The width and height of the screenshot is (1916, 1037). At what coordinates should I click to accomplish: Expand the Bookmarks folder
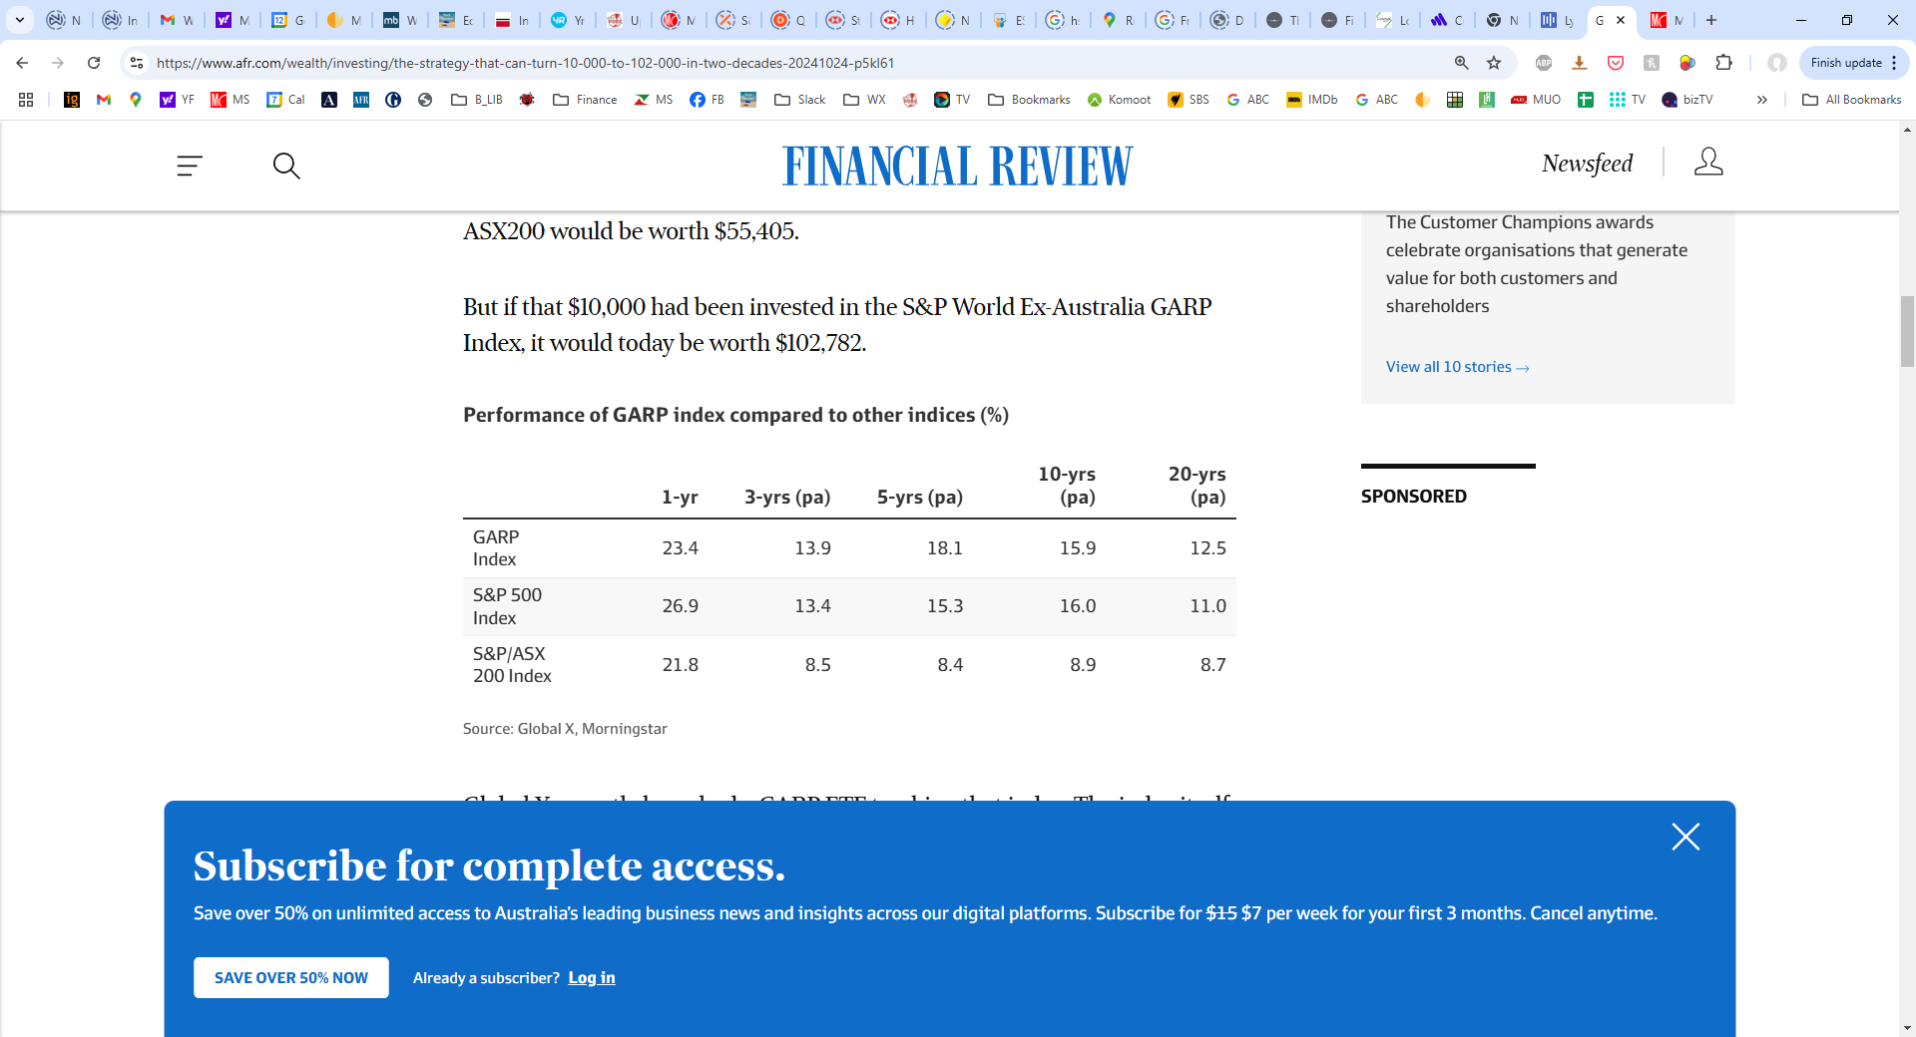click(x=1029, y=100)
